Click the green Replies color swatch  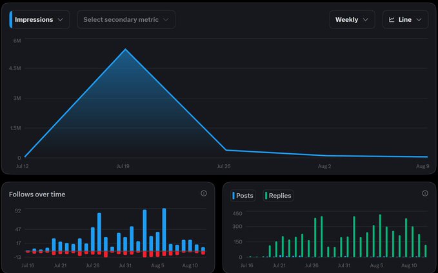[x=266, y=196]
